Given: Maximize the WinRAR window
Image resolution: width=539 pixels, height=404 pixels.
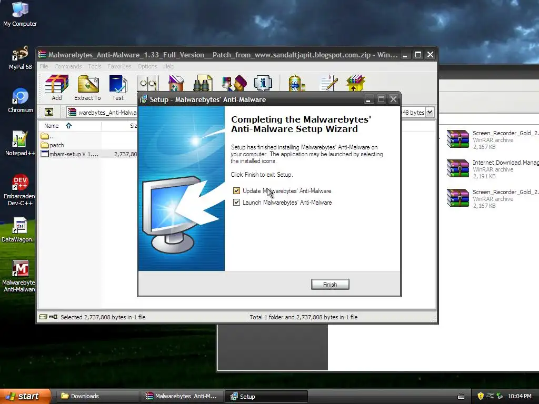Looking at the screenshot, I should tap(418, 55).
